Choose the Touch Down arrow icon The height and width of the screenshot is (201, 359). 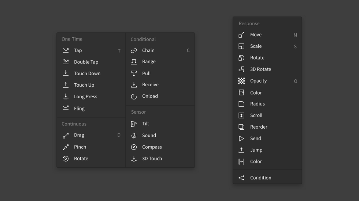click(x=66, y=73)
